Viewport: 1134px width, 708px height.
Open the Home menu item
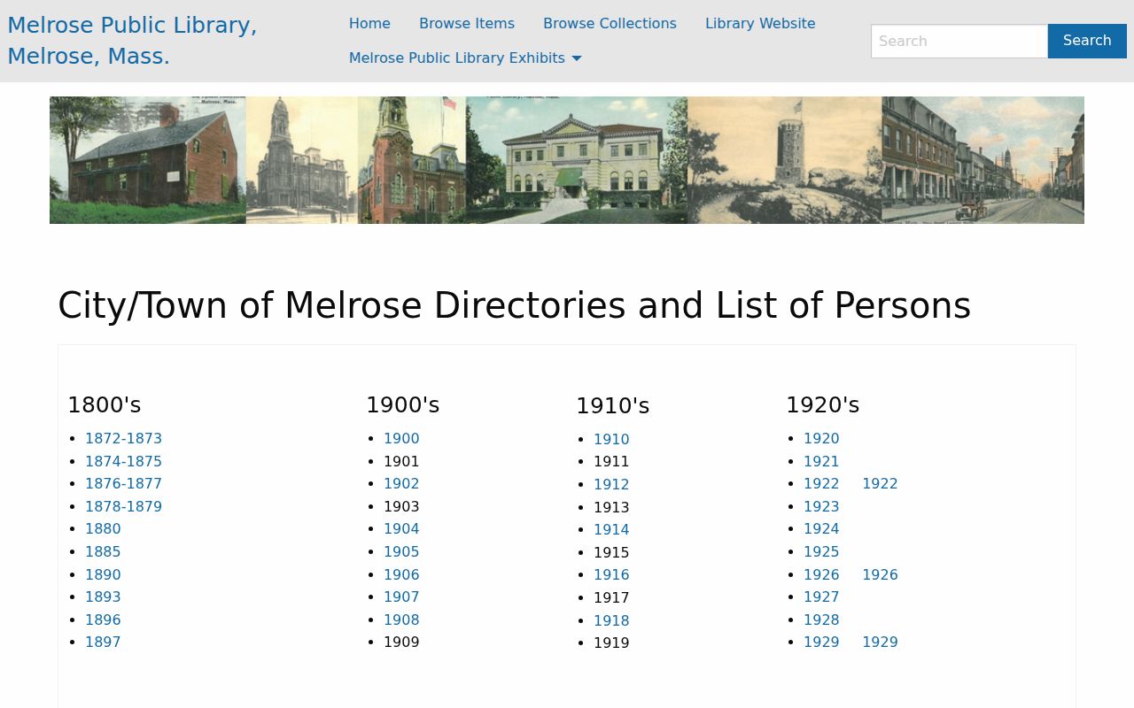[x=369, y=24]
